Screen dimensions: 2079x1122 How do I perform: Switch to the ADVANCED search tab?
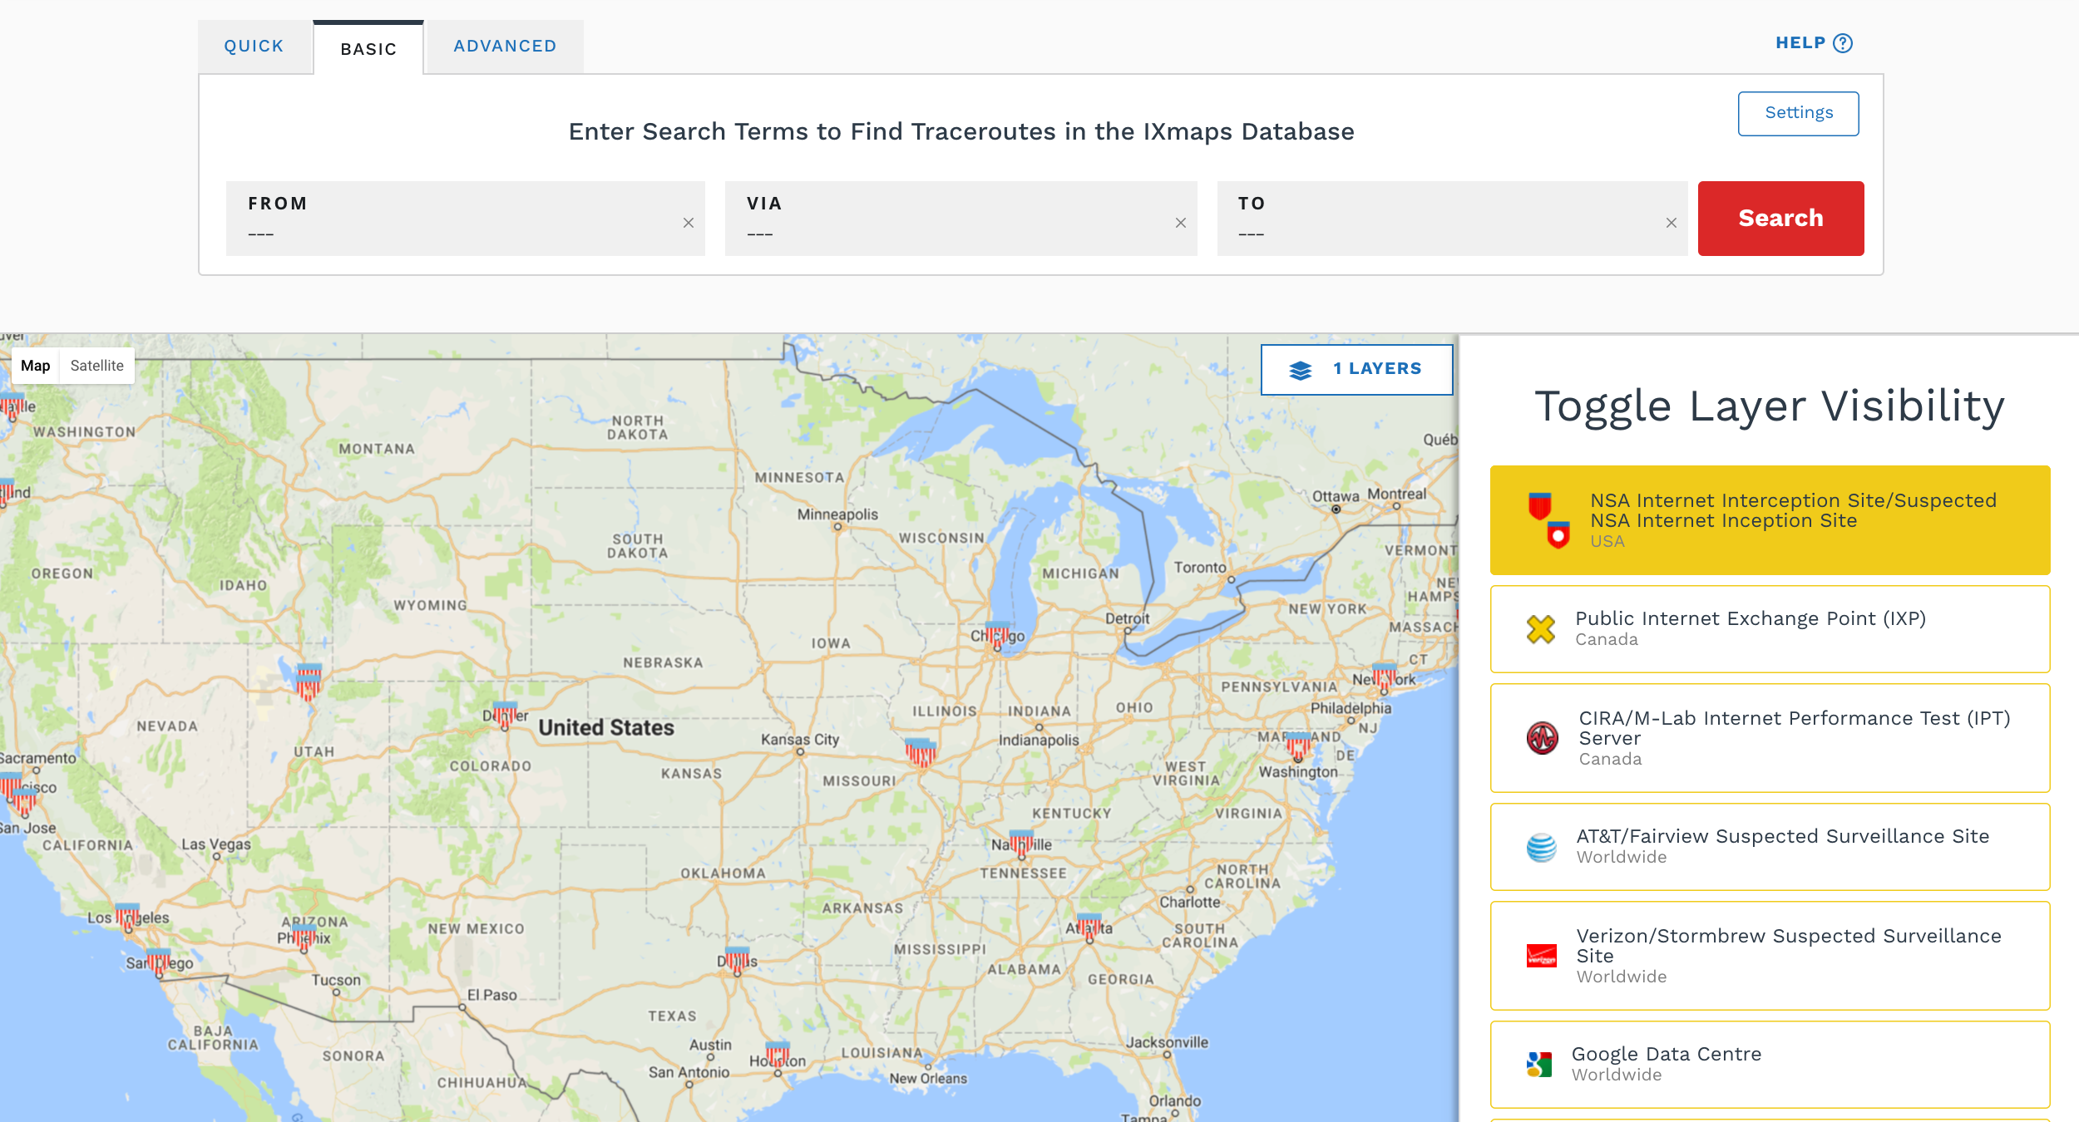(505, 46)
